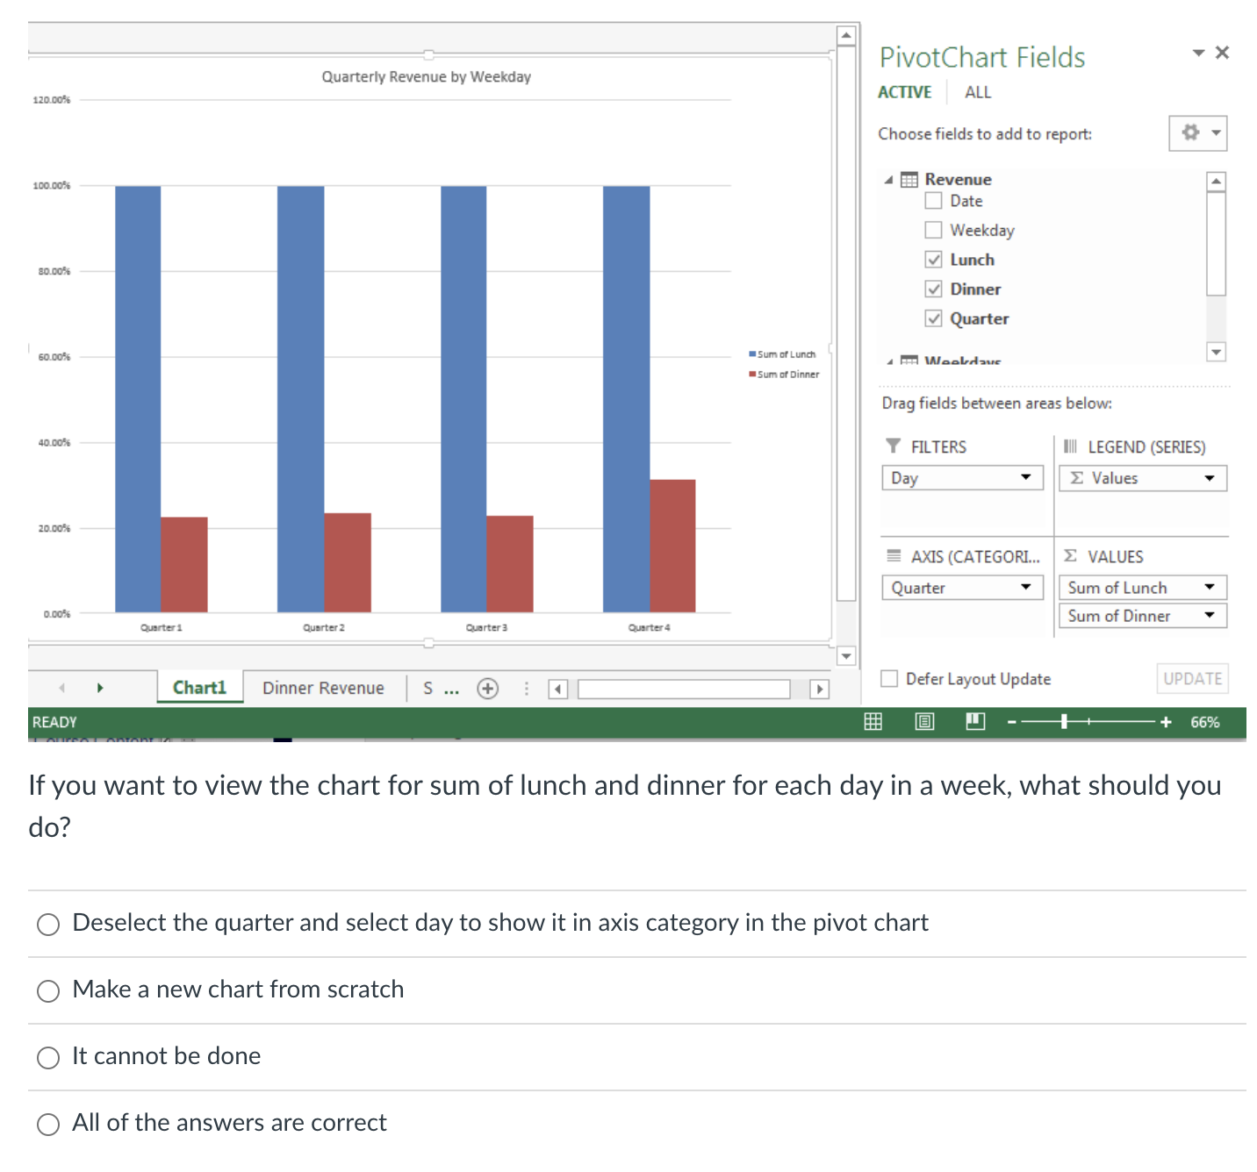Viewport: 1257px width, 1172px height.
Task: Select 'Make a new chart from scratch'
Action: [48, 990]
